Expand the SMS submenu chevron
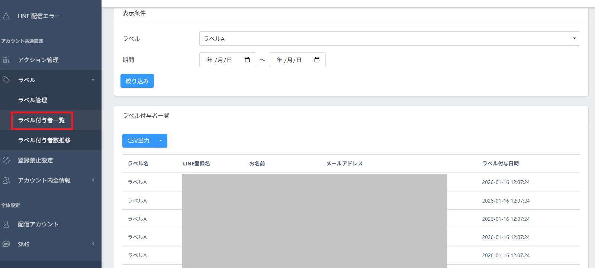 (x=93, y=244)
